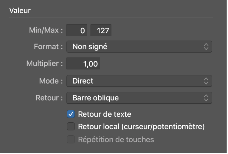Click the Retour local (curseur/potentiomètre) label text
228x154 pixels.
tap(141, 127)
